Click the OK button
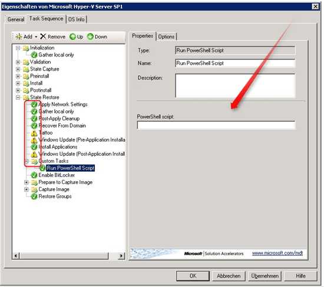 click(193, 276)
